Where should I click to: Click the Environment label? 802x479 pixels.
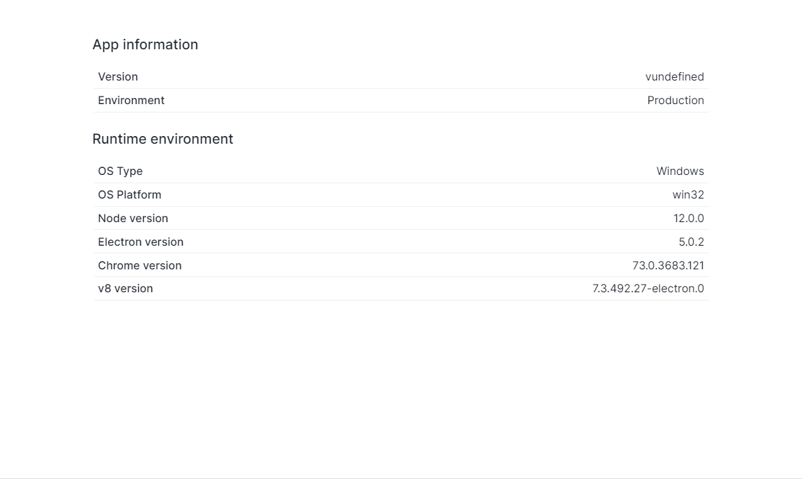click(131, 100)
